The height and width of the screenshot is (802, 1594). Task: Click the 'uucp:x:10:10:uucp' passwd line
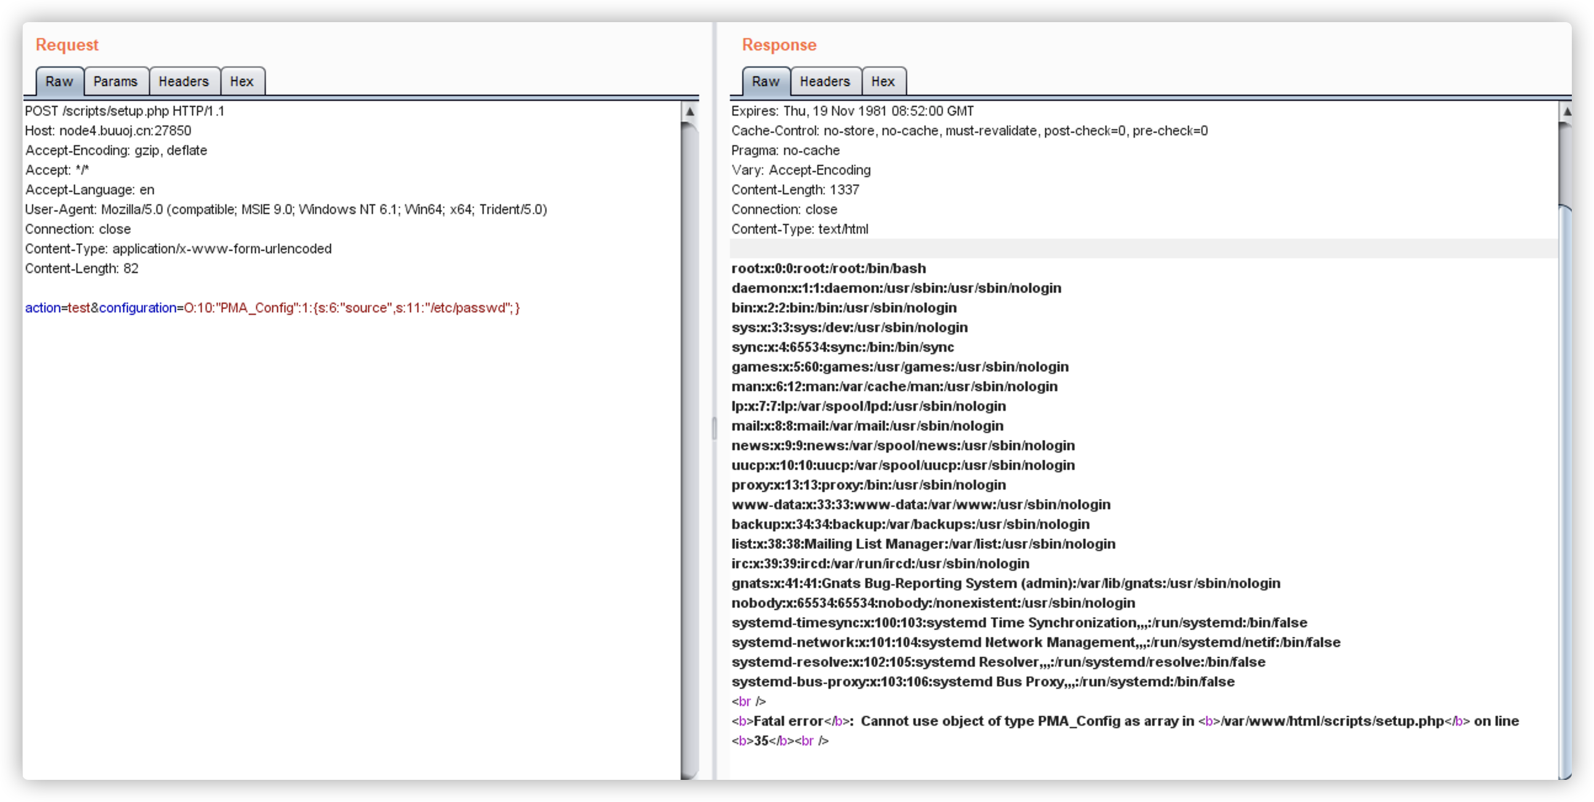click(903, 466)
